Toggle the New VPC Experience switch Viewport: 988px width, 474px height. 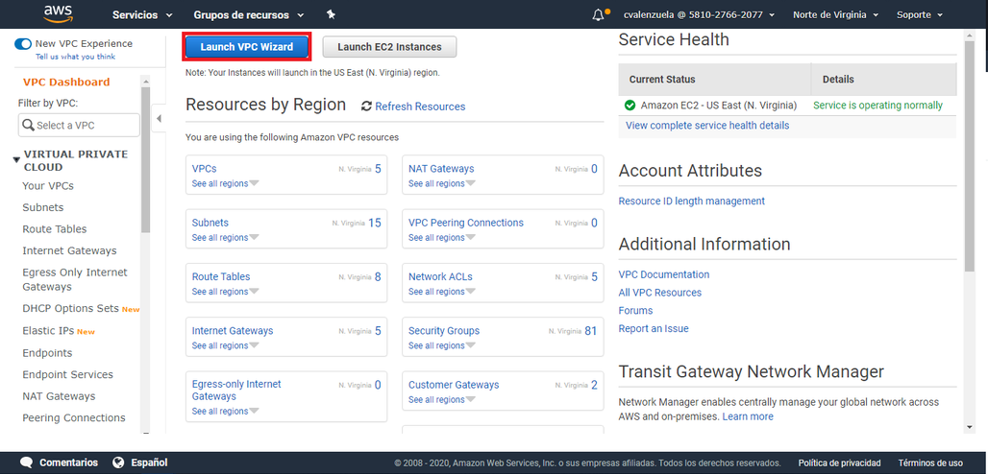point(23,44)
